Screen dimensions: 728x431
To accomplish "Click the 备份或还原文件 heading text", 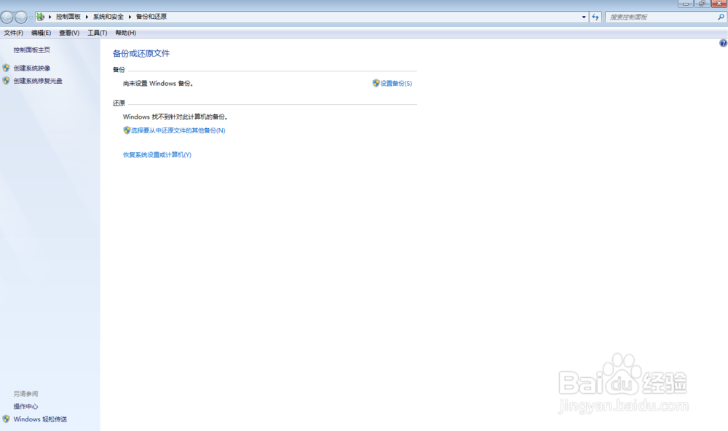I will pyautogui.click(x=141, y=53).
